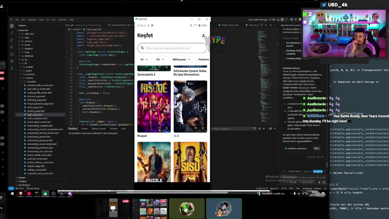Open Brave browser from taskbar
Image resolution: width=389 pixels, height=219 pixels.
(x=21, y=193)
